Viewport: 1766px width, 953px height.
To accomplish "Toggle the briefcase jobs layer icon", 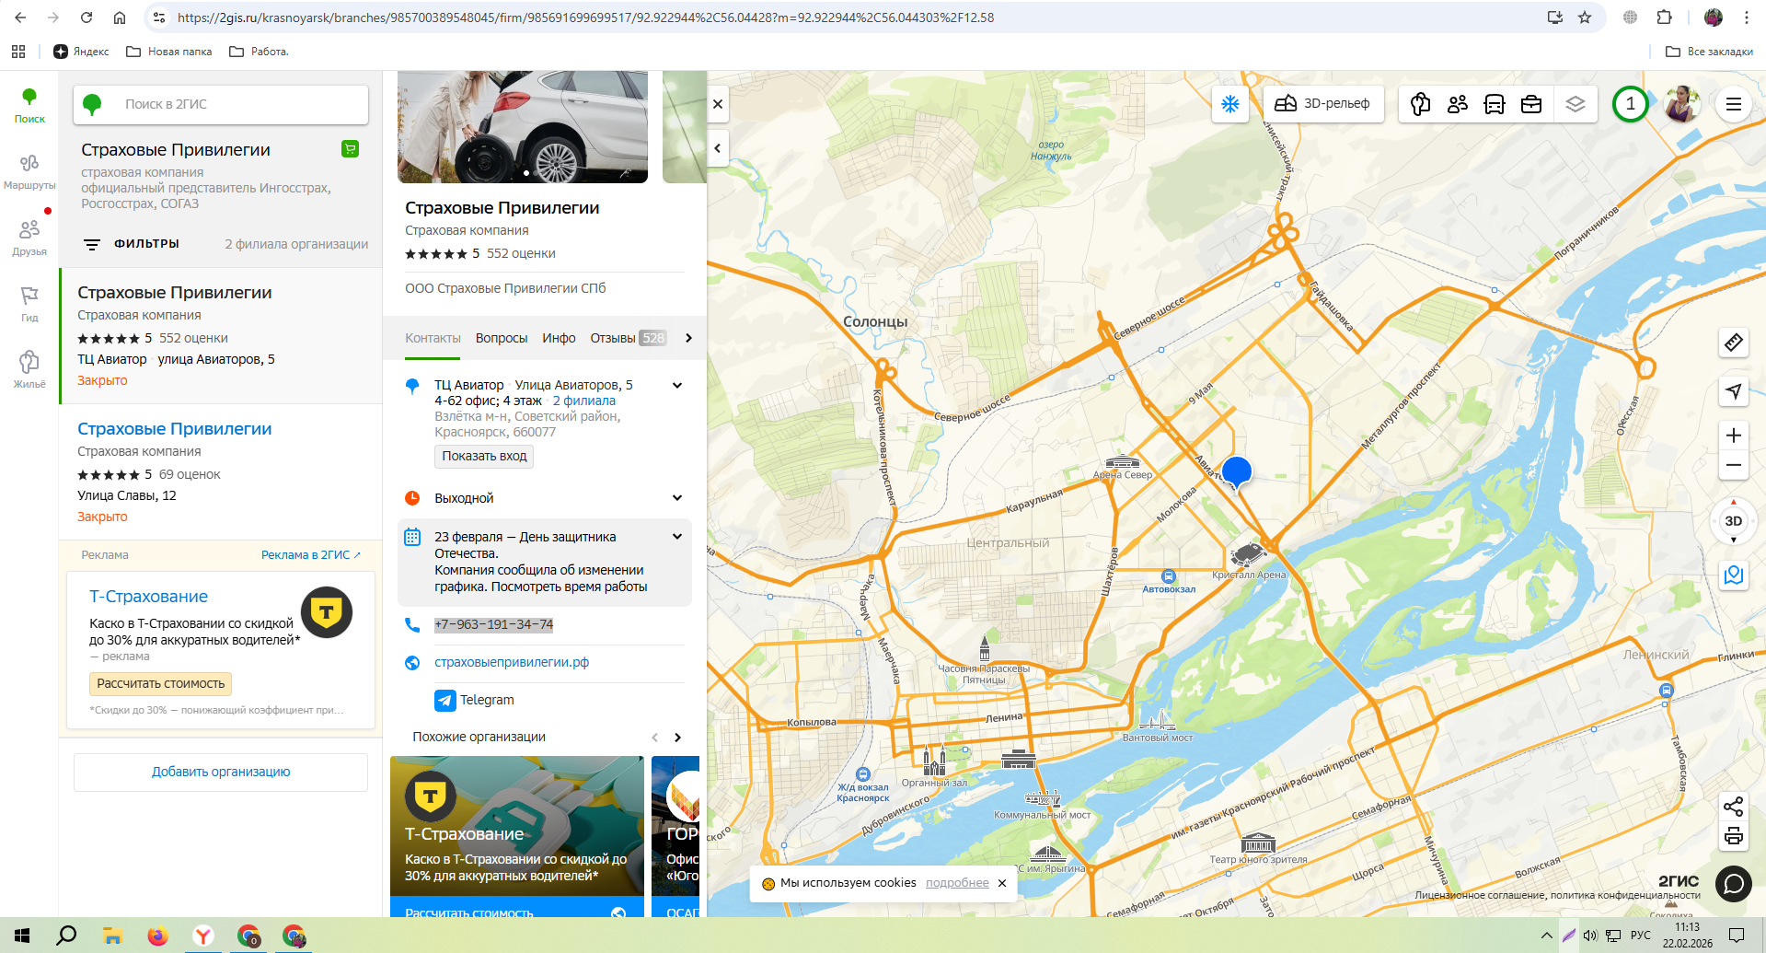I will (1531, 104).
